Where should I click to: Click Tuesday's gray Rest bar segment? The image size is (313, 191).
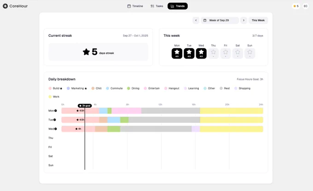coord(164,120)
